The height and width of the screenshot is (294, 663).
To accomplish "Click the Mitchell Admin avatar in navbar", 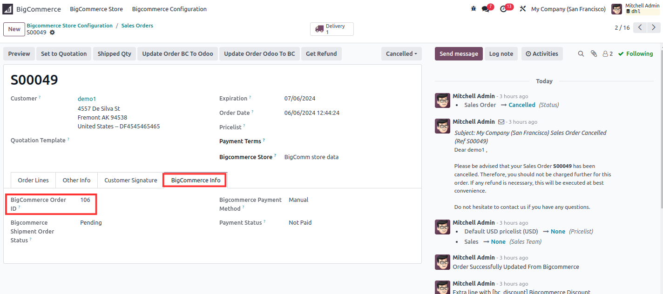I will pos(616,9).
